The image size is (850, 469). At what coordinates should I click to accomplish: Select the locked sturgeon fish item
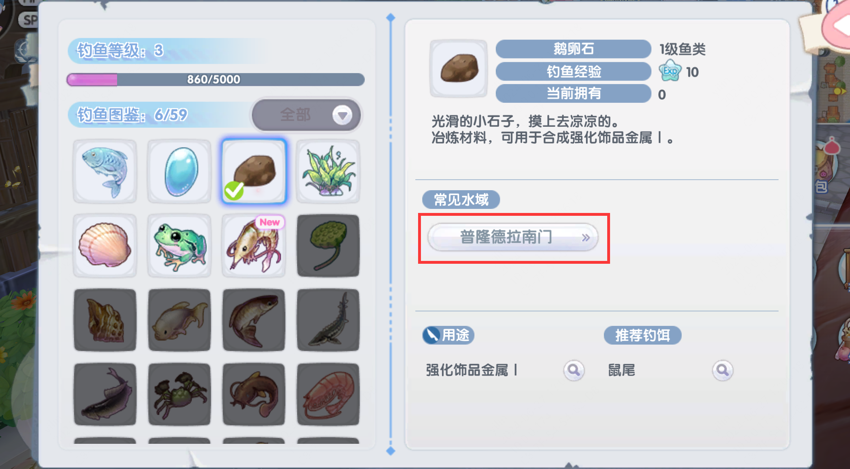click(x=328, y=320)
